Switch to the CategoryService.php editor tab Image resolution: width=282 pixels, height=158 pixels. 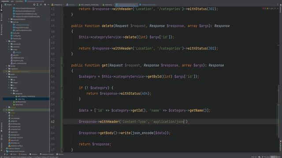coord(148,5)
